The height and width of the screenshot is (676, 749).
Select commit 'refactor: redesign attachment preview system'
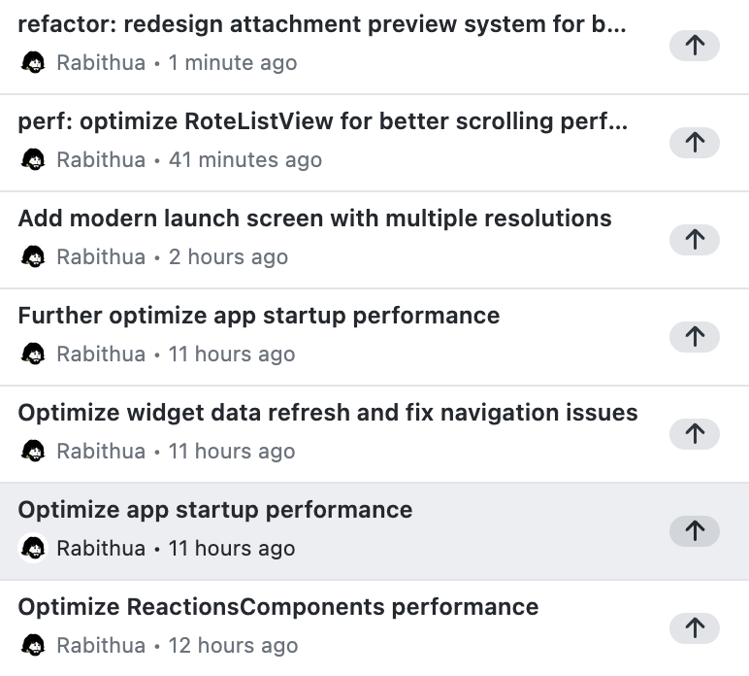click(x=322, y=25)
